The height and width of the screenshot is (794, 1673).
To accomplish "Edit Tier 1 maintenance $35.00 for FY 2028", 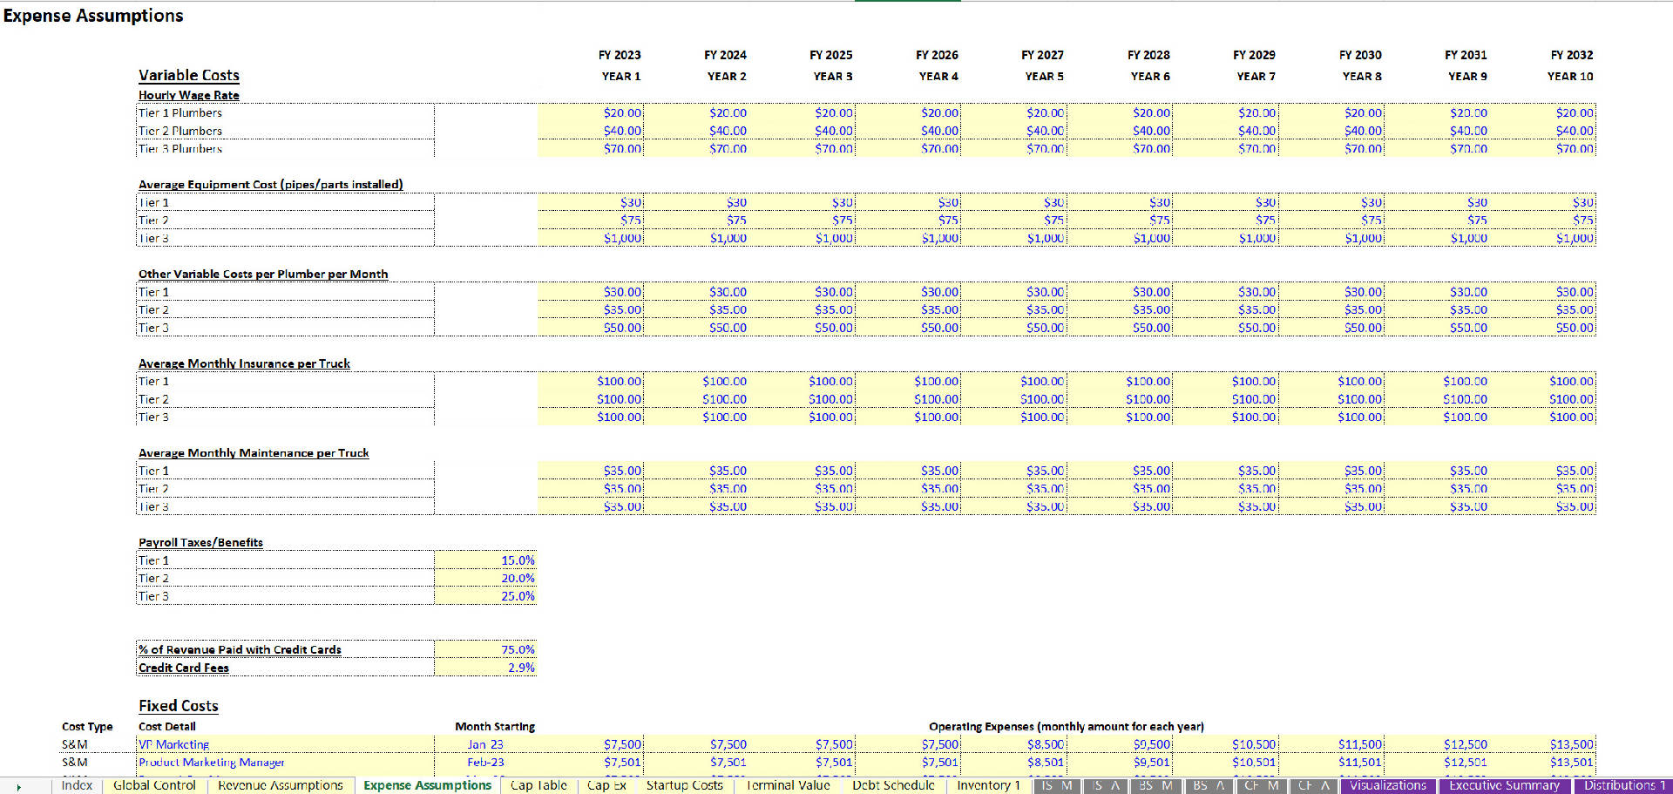I will coord(1120,471).
